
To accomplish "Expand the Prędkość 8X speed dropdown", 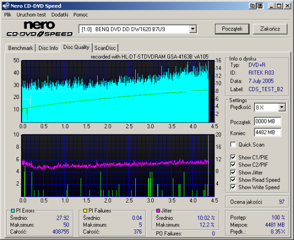I will (281, 107).
